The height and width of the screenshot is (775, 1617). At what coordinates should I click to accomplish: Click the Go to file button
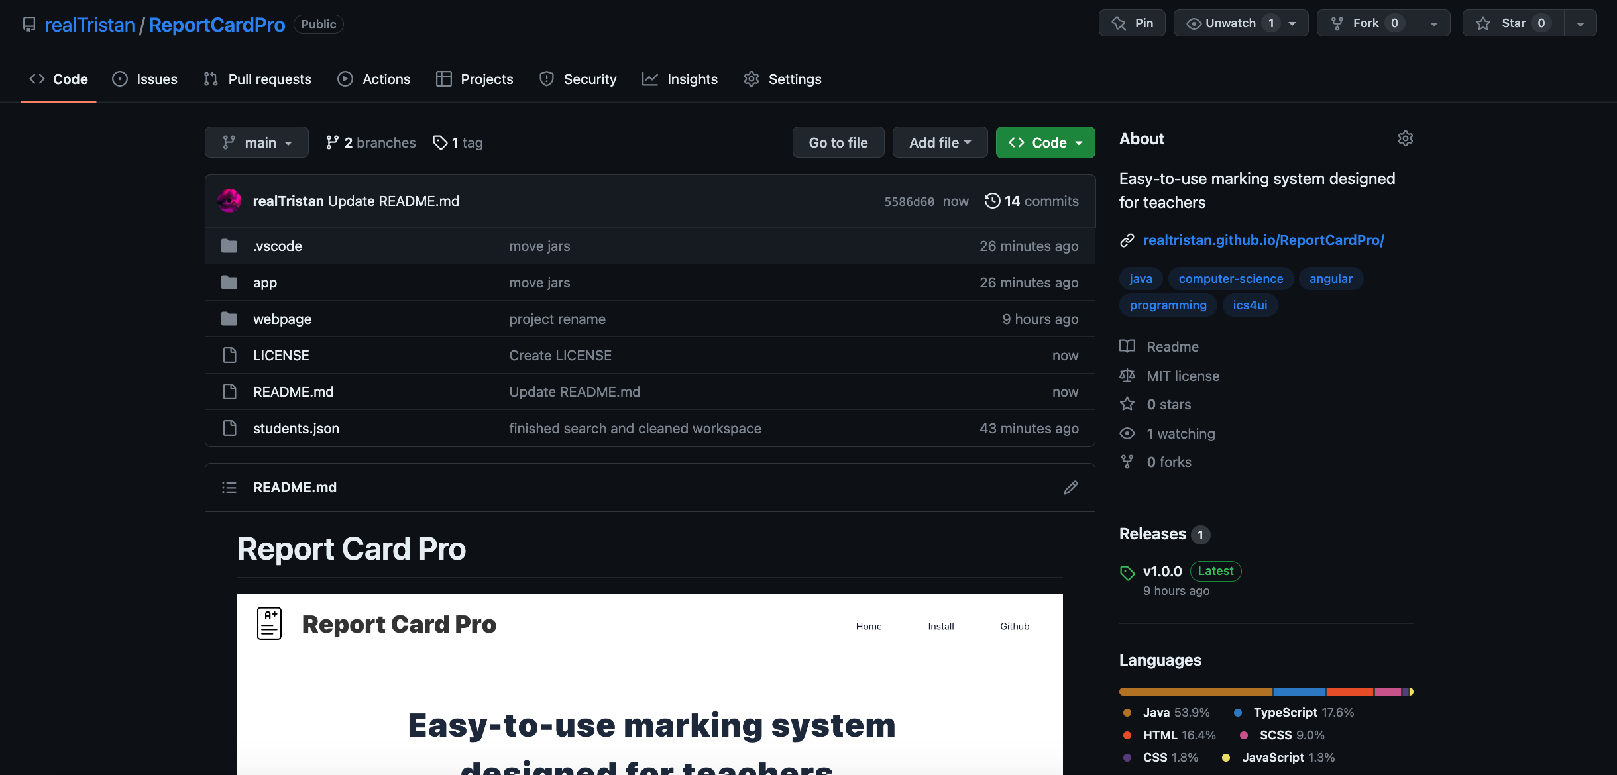pyautogui.click(x=838, y=142)
